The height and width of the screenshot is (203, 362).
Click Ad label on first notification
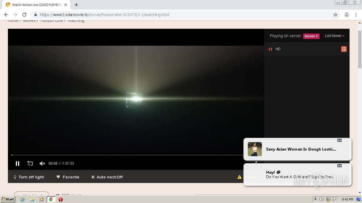(x=339, y=140)
